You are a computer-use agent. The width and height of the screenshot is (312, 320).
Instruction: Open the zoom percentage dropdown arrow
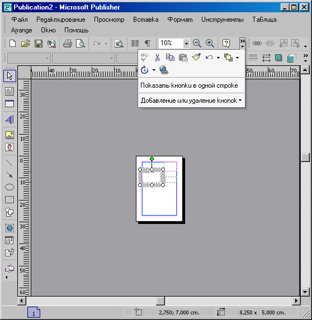[x=186, y=44]
